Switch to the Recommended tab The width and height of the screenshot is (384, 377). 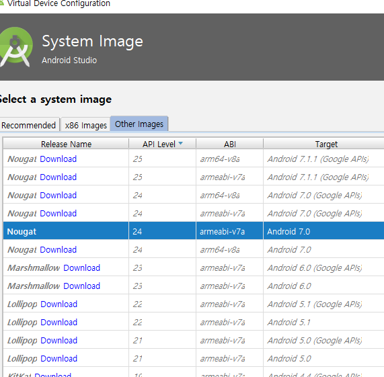[x=29, y=125]
